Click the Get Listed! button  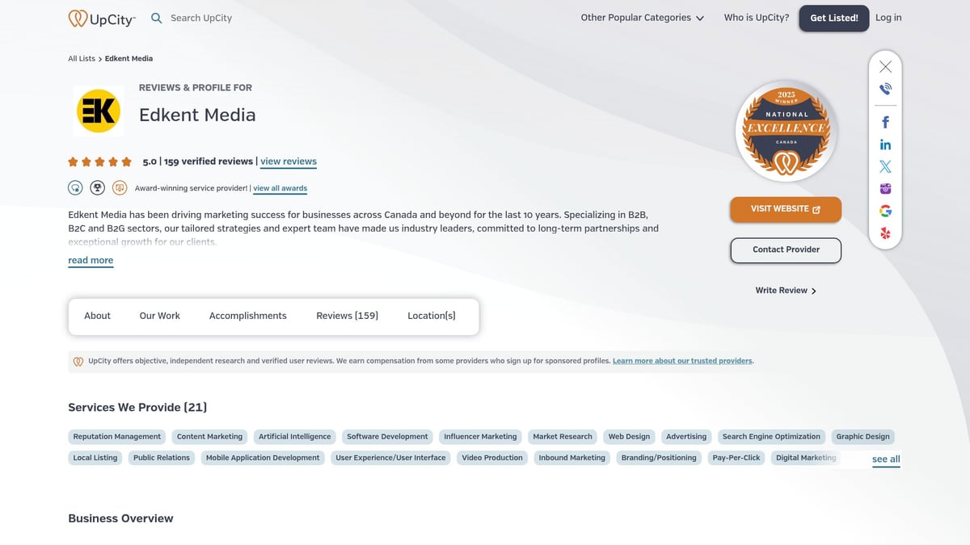click(x=834, y=19)
